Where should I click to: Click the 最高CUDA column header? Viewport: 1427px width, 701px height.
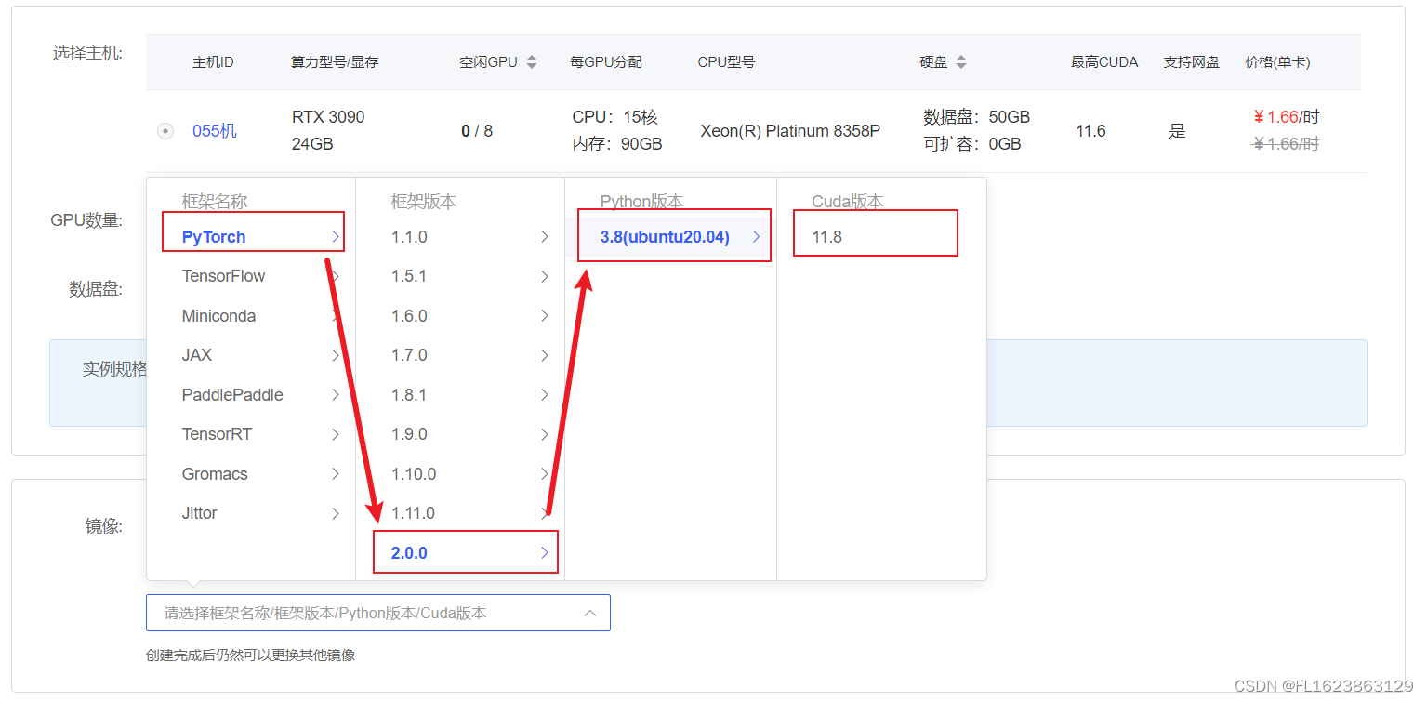(x=1104, y=62)
